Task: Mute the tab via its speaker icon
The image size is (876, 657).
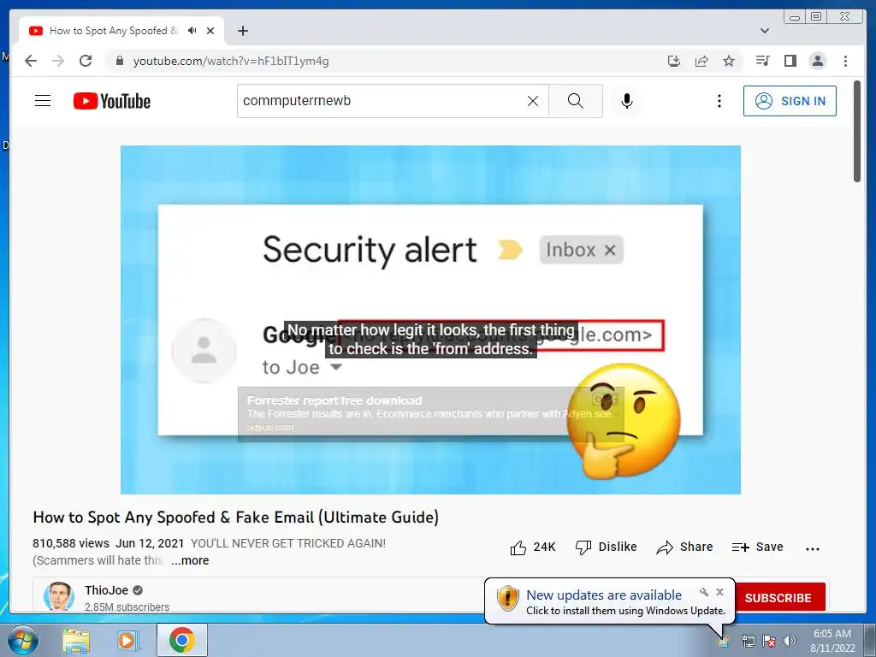Action: coord(192,31)
